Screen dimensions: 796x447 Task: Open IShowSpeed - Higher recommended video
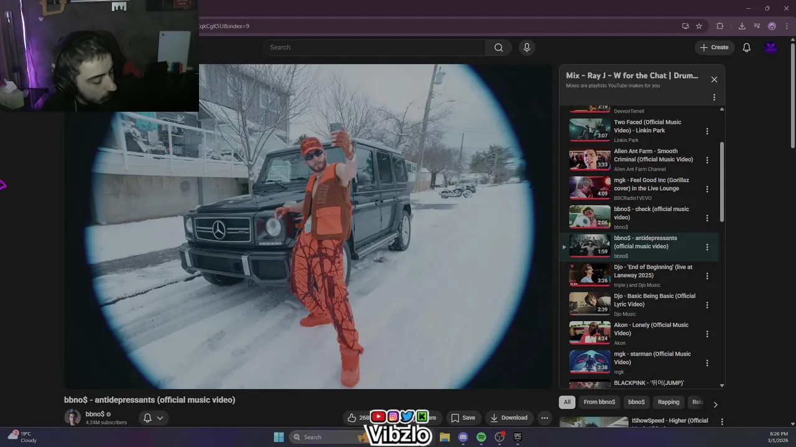tap(670, 421)
